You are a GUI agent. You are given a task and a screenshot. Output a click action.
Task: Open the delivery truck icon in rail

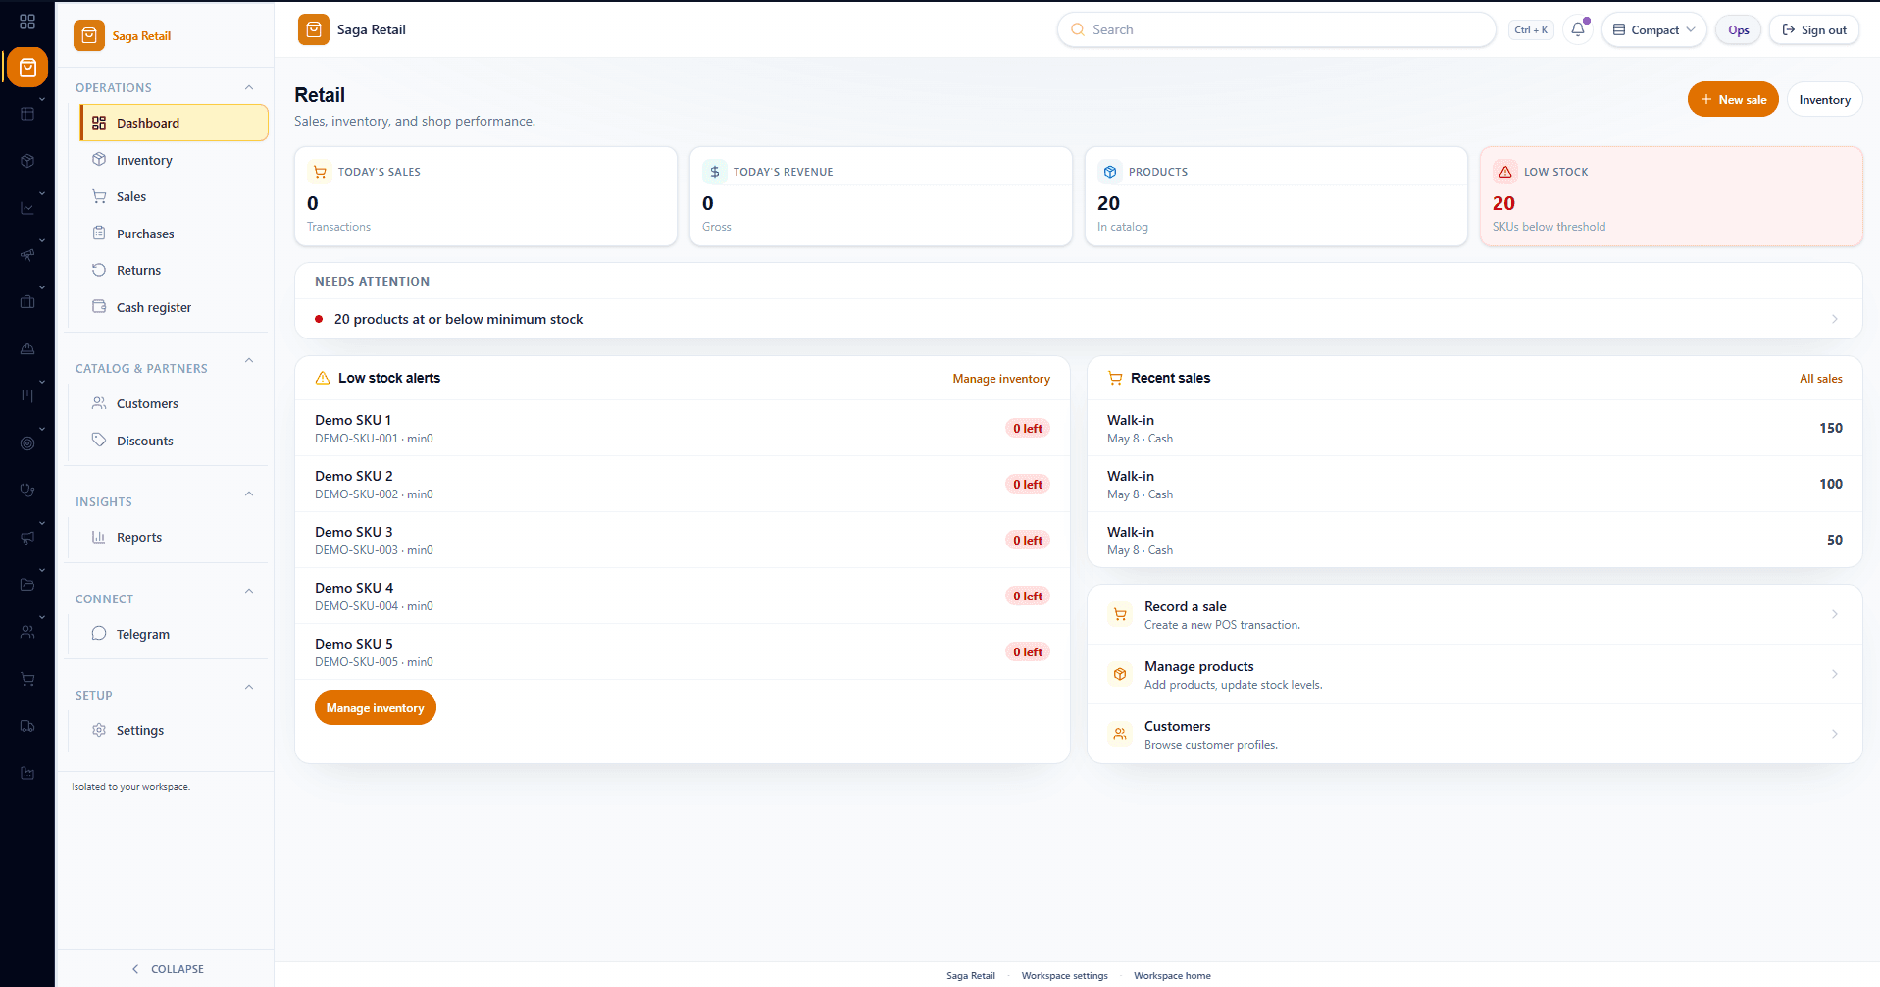click(x=27, y=726)
